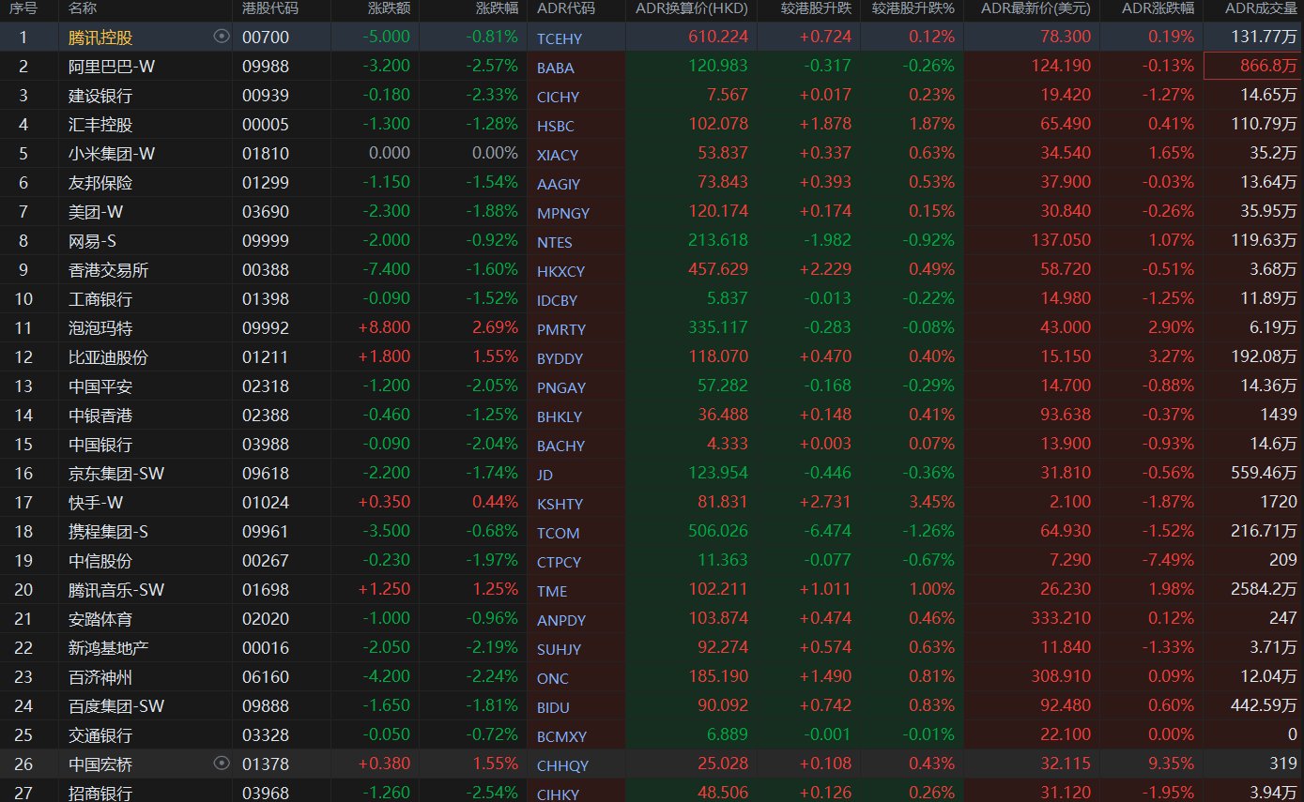This screenshot has width=1304, height=802.
Task: Sort by 涨跌幅 column header
Action: (x=497, y=8)
